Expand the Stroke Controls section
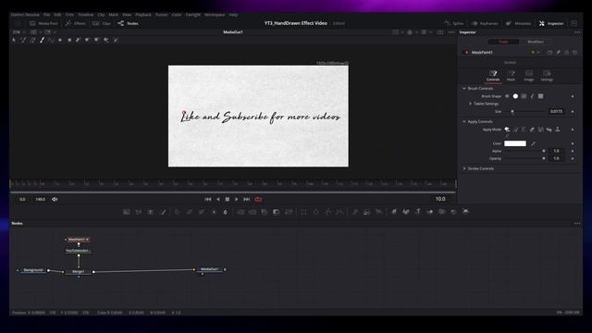 (x=464, y=168)
